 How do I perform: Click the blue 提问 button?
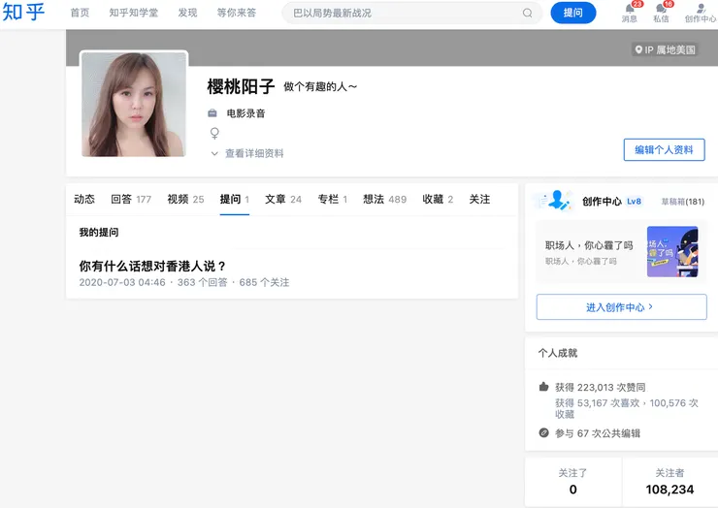click(x=573, y=13)
